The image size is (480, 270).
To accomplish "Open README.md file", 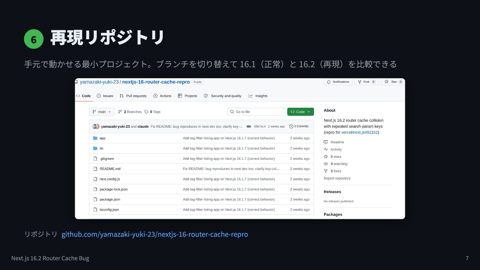I will (110, 169).
